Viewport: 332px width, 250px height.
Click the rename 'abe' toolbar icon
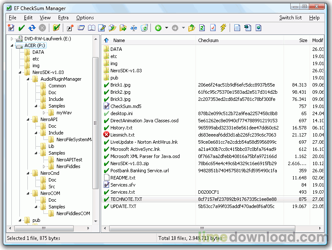134,28
